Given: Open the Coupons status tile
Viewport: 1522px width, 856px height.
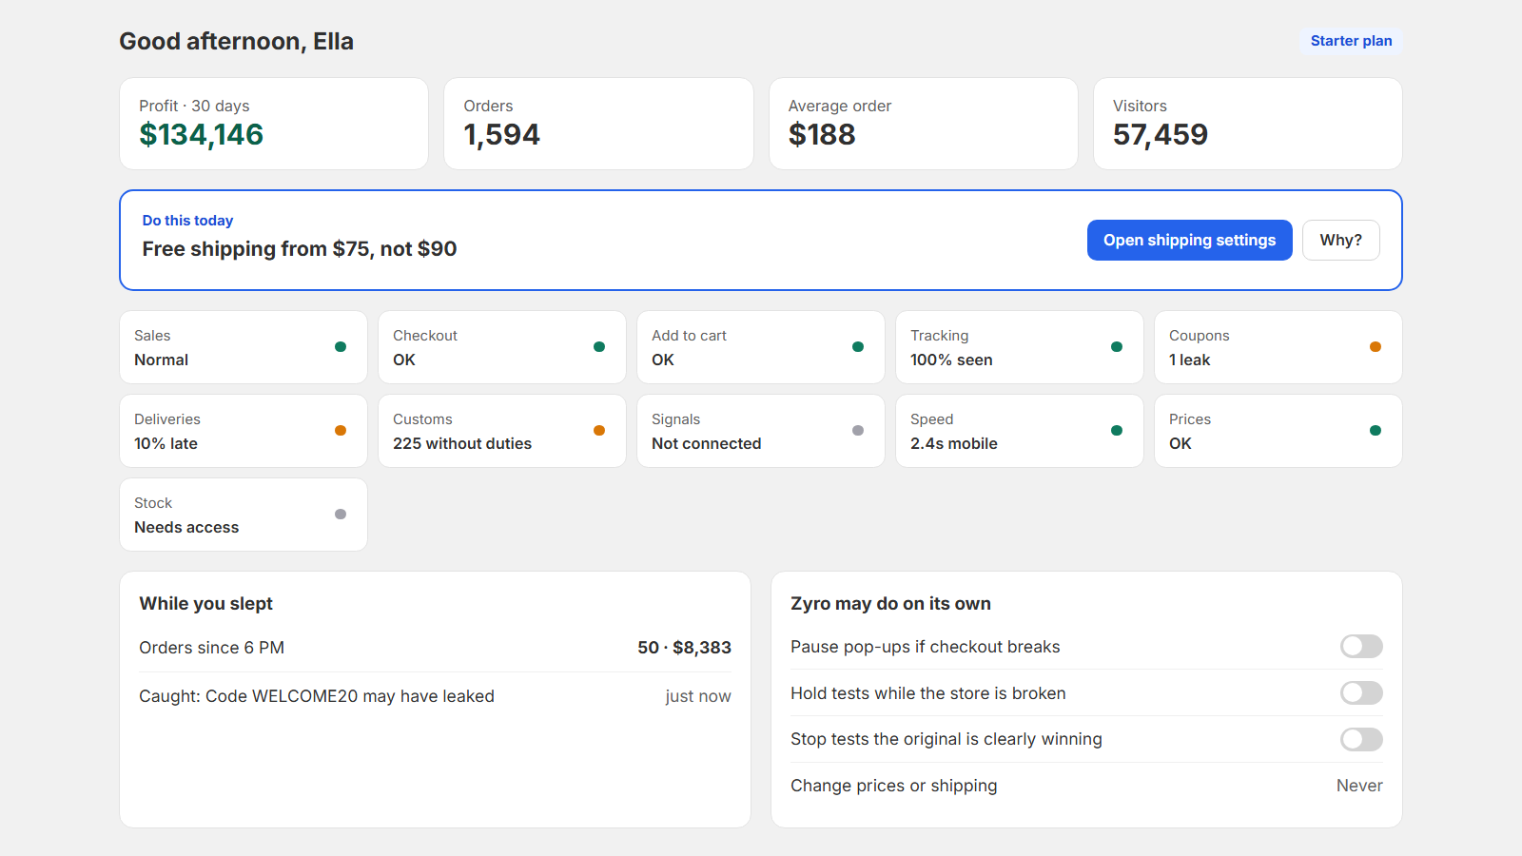Looking at the screenshot, I should (1278, 347).
